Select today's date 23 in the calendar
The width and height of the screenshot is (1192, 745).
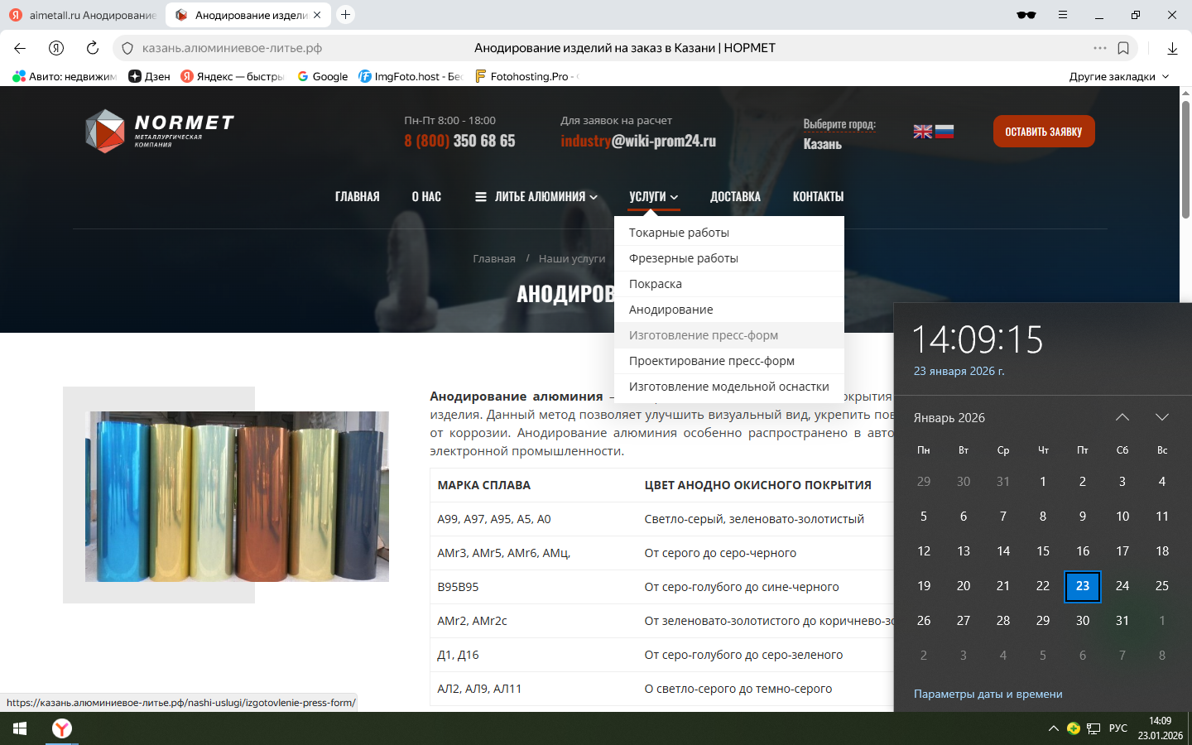tap(1083, 586)
